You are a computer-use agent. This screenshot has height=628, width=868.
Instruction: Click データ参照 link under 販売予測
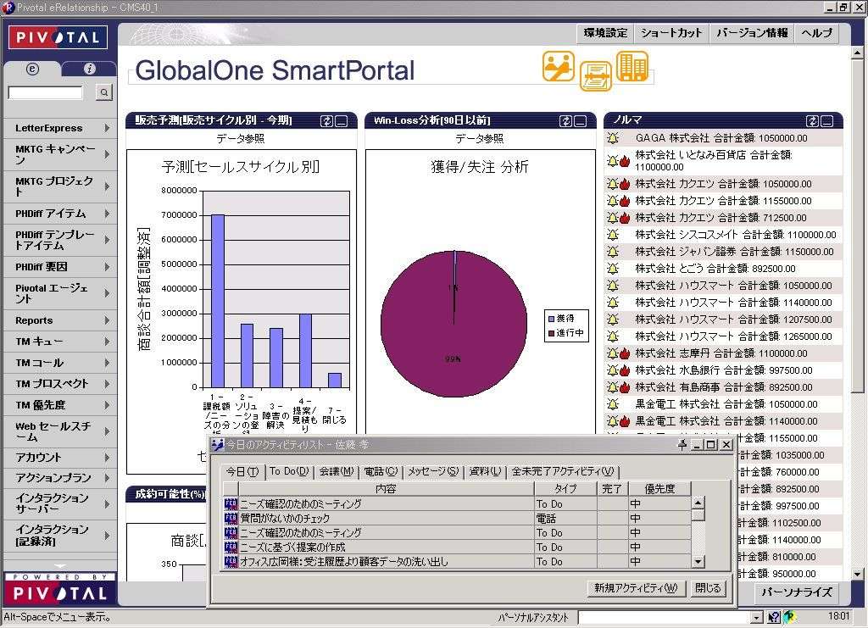point(240,138)
